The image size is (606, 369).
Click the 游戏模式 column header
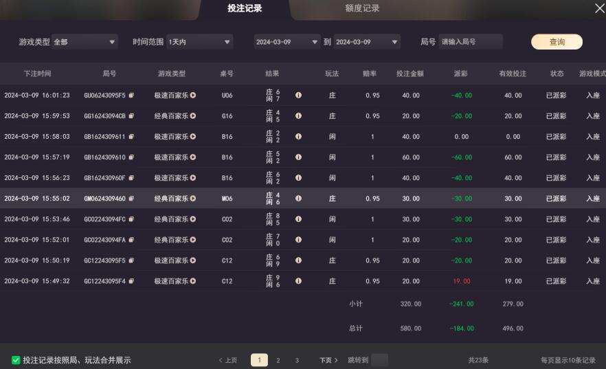coord(592,74)
